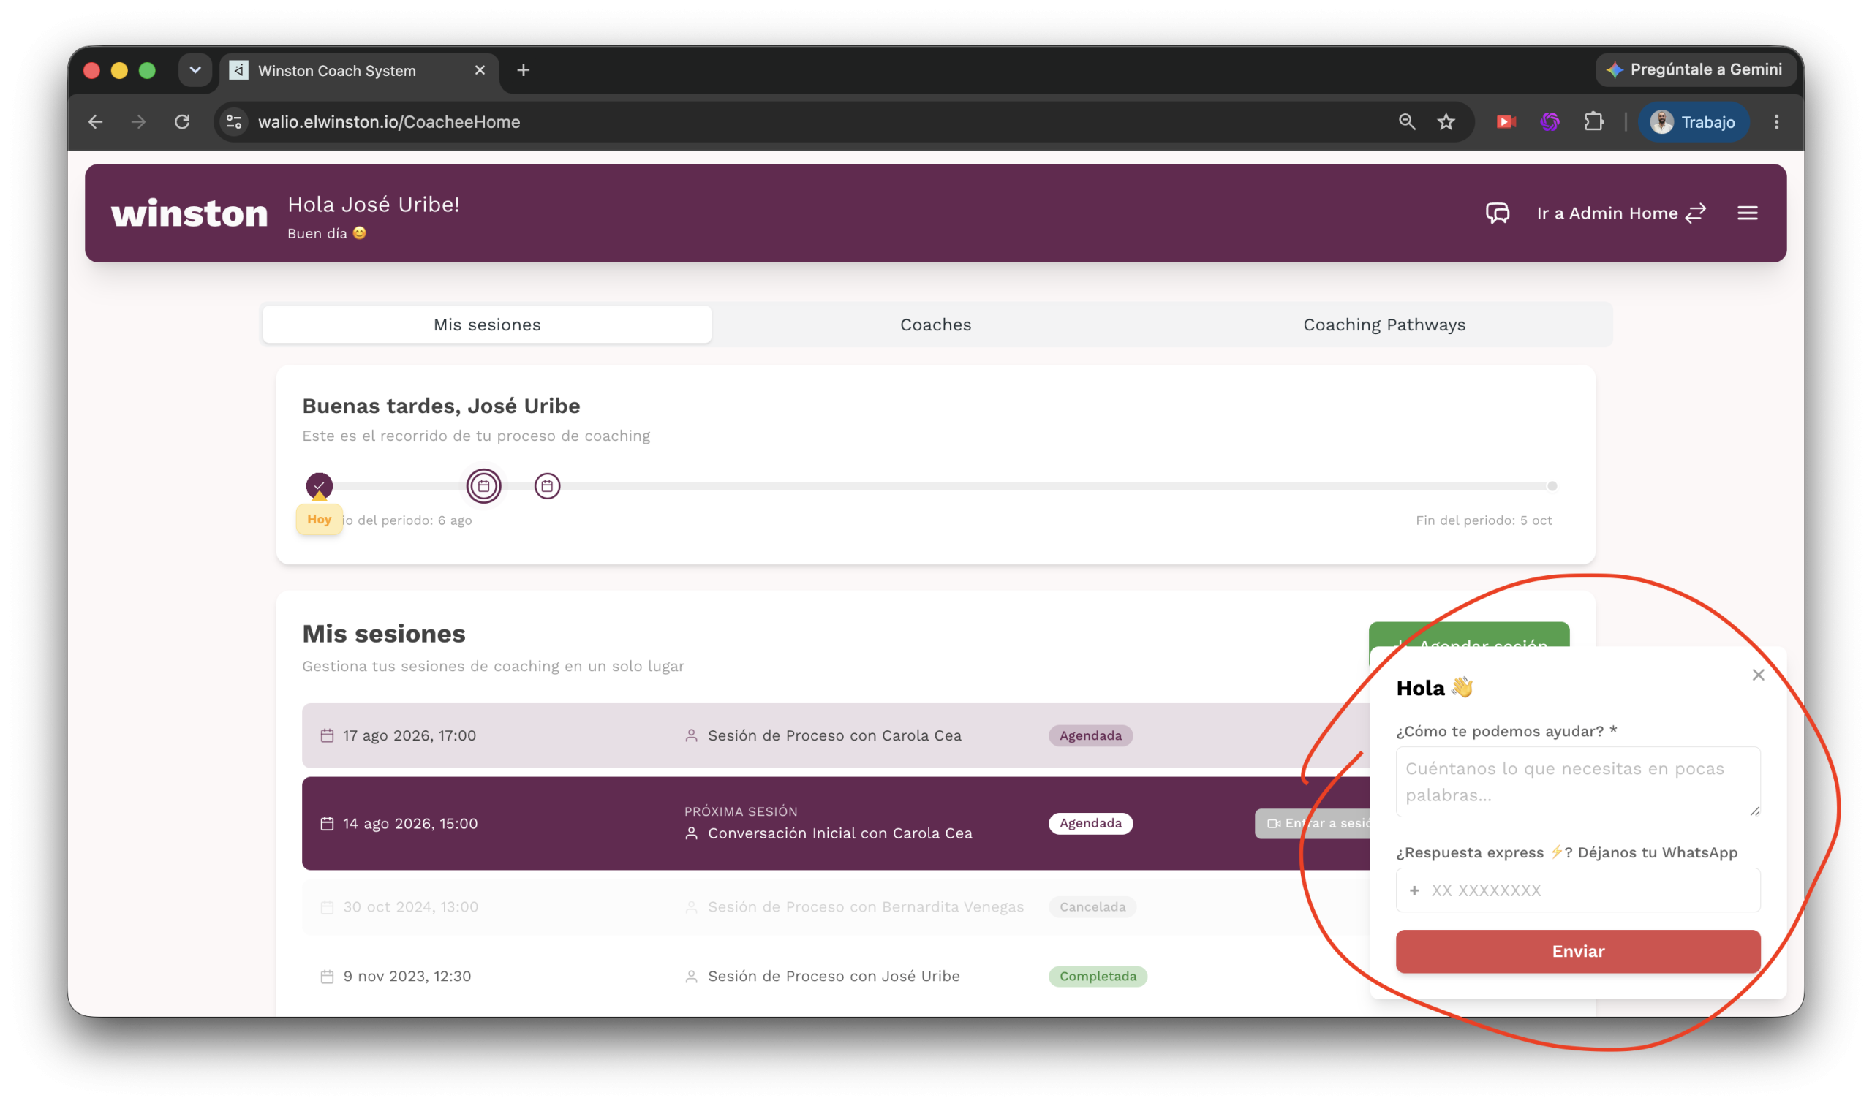Open the 9 nov 2023 session row

coord(836,977)
